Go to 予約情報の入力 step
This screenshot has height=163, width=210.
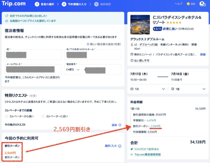click(x=77, y=4)
